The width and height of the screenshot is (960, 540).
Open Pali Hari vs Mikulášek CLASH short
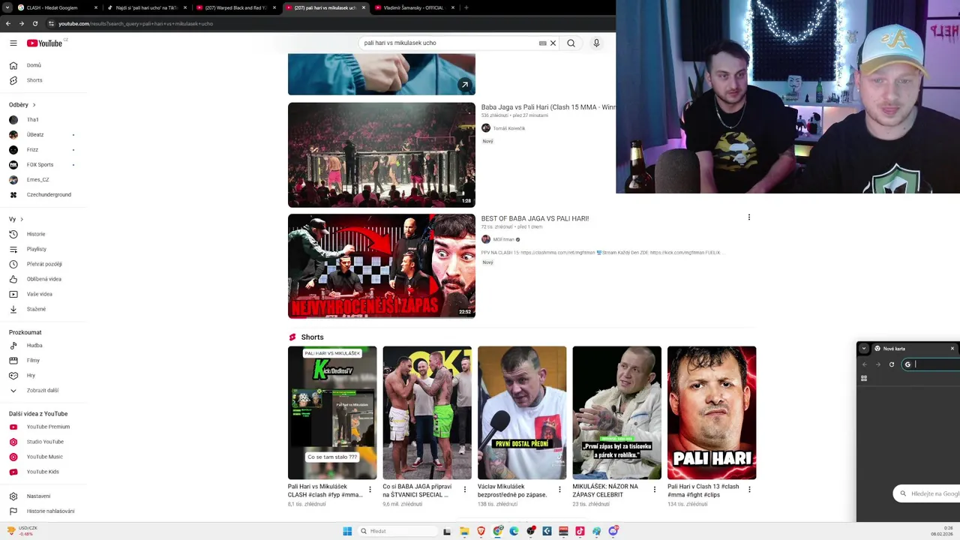[x=332, y=412]
